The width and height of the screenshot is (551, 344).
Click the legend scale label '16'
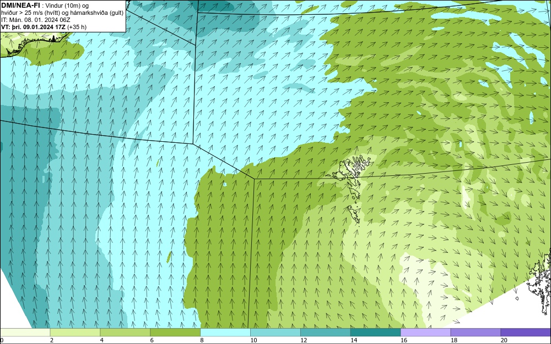(x=404, y=340)
